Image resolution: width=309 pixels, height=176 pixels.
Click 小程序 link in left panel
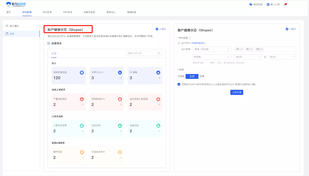tap(160, 29)
